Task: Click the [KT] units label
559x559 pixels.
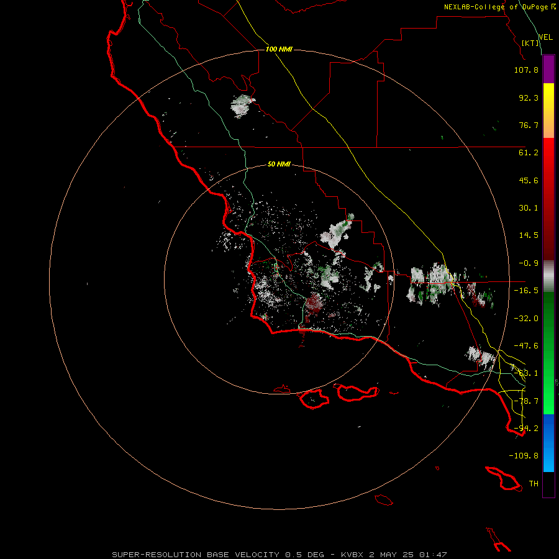Action: (530, 43)
